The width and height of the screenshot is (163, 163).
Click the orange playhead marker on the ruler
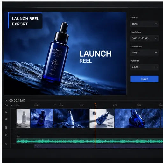pyautogui.click(x=95, y=103)
